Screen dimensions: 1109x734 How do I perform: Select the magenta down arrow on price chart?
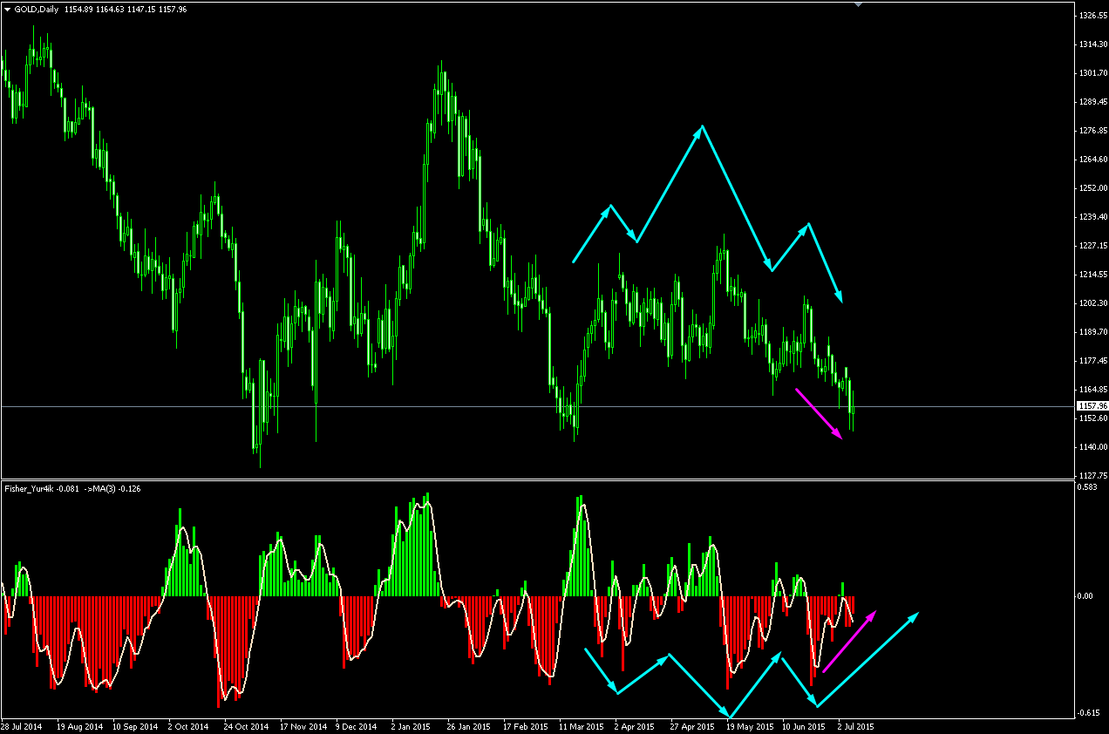click(819, 413)
